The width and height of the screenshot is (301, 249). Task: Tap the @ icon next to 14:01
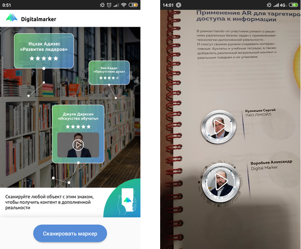click(x=179, y=5)
